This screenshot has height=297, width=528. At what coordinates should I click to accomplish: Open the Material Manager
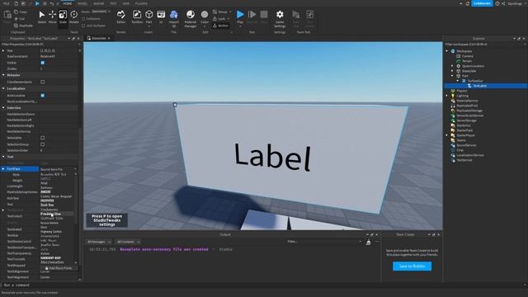(x=191, y=18)
